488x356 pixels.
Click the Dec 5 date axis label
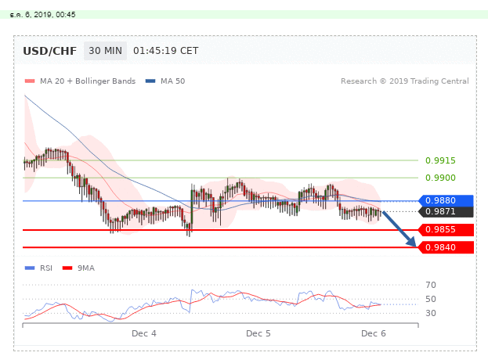coord(258,333)
